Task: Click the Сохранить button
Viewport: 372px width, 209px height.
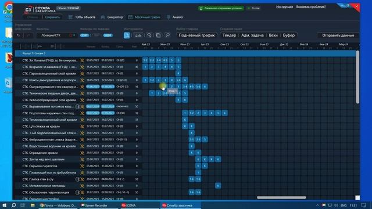Action: (x=52, y=17)
